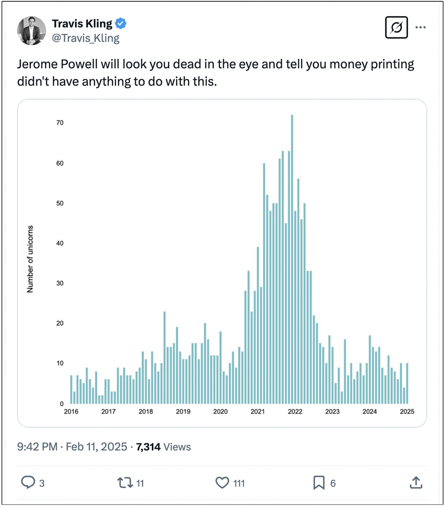This screenshot has width=445, height=508.
Task: Bookmark this tweet
Action: 319,483
